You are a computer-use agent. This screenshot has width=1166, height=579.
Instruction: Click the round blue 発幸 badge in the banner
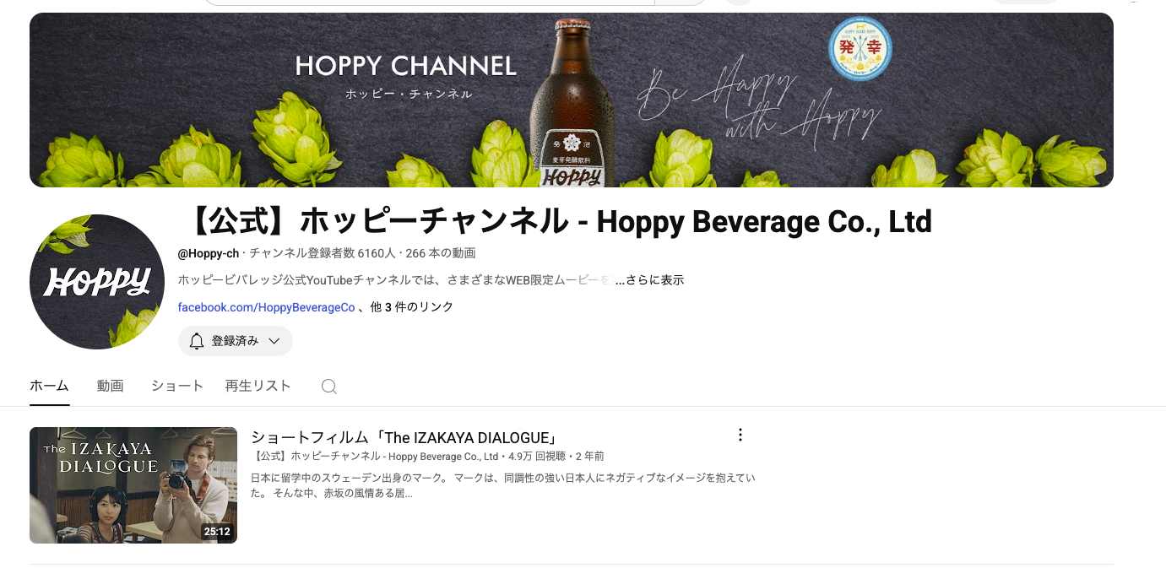860,49
